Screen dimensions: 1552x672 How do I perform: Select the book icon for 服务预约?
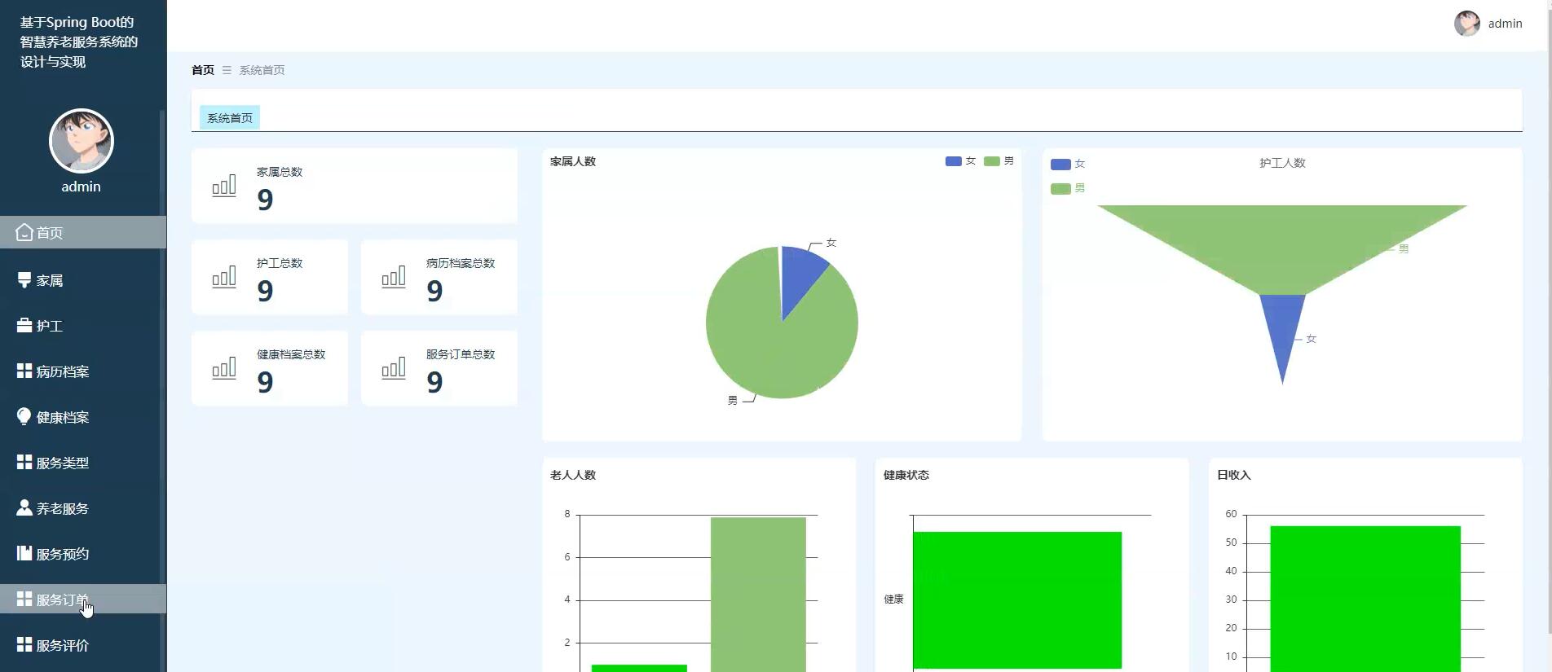click(24, 553)
